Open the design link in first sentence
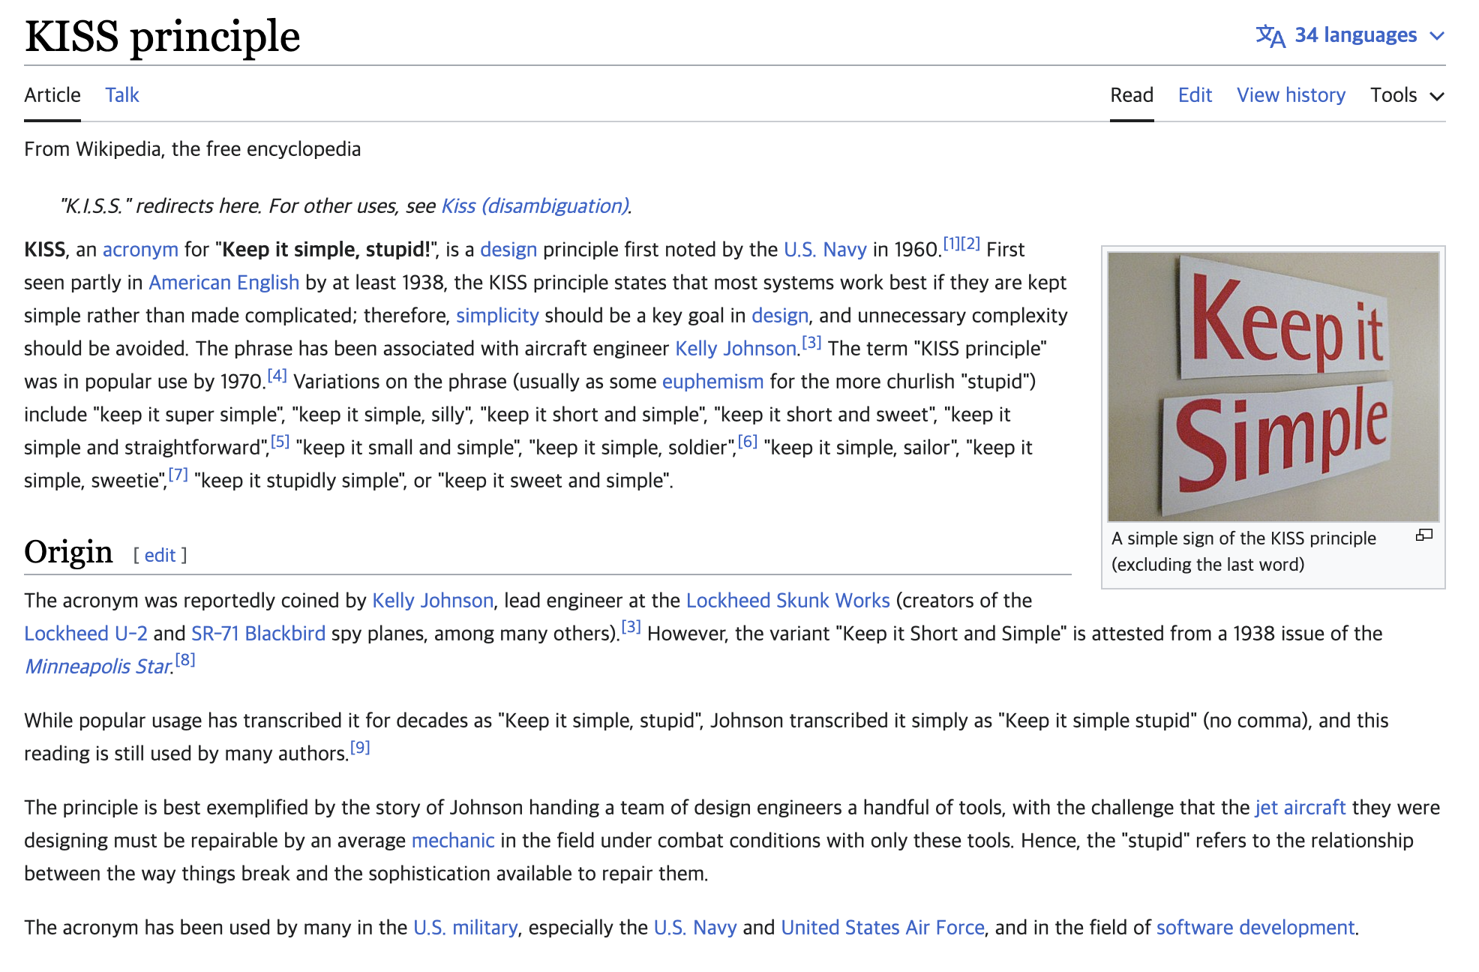 coord(508,250)
